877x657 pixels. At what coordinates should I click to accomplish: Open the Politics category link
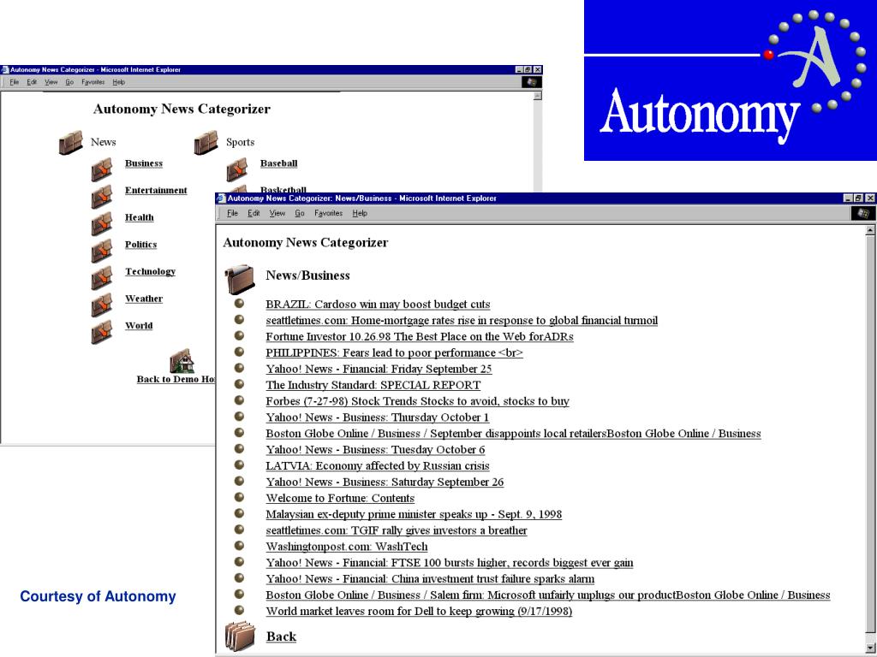(141, 244)
